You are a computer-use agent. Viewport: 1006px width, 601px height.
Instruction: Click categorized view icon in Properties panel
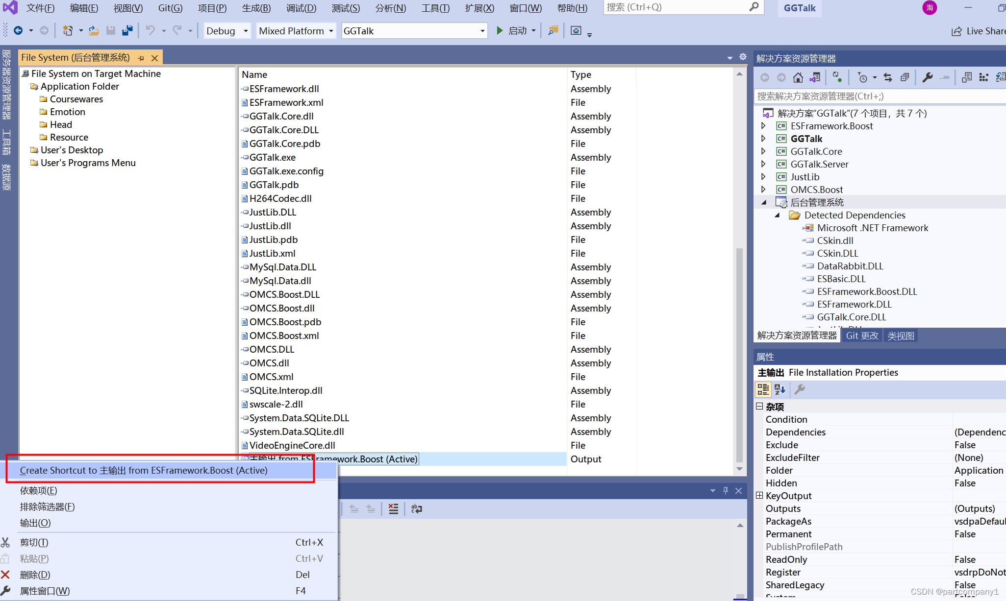pos(763,389)
